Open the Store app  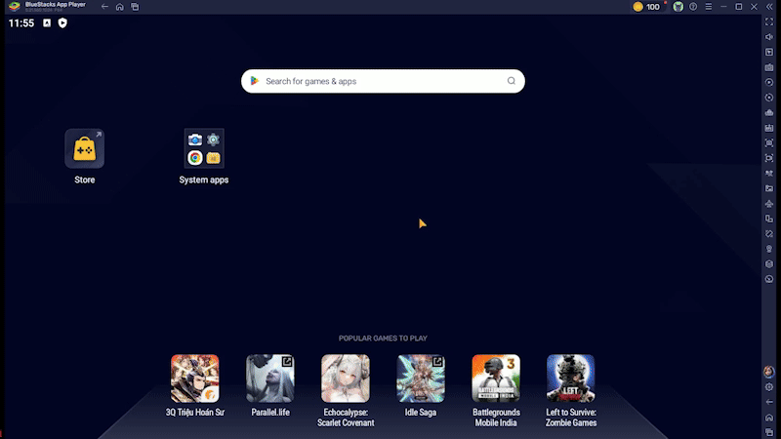[84, 148]
